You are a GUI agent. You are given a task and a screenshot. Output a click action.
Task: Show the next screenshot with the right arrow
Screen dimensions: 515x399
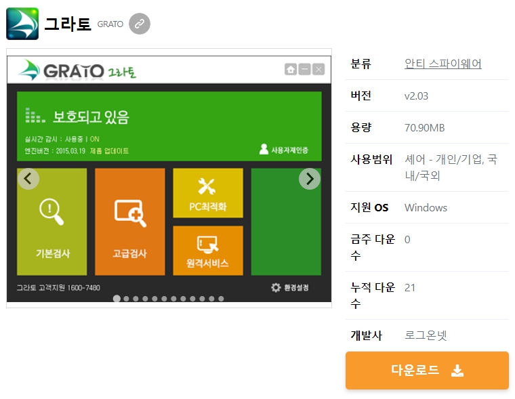tap(310, 179)
